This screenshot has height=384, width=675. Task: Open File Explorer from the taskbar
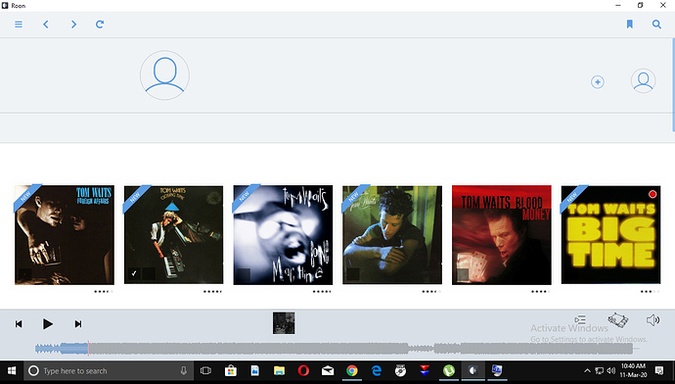tap(279, 370)
